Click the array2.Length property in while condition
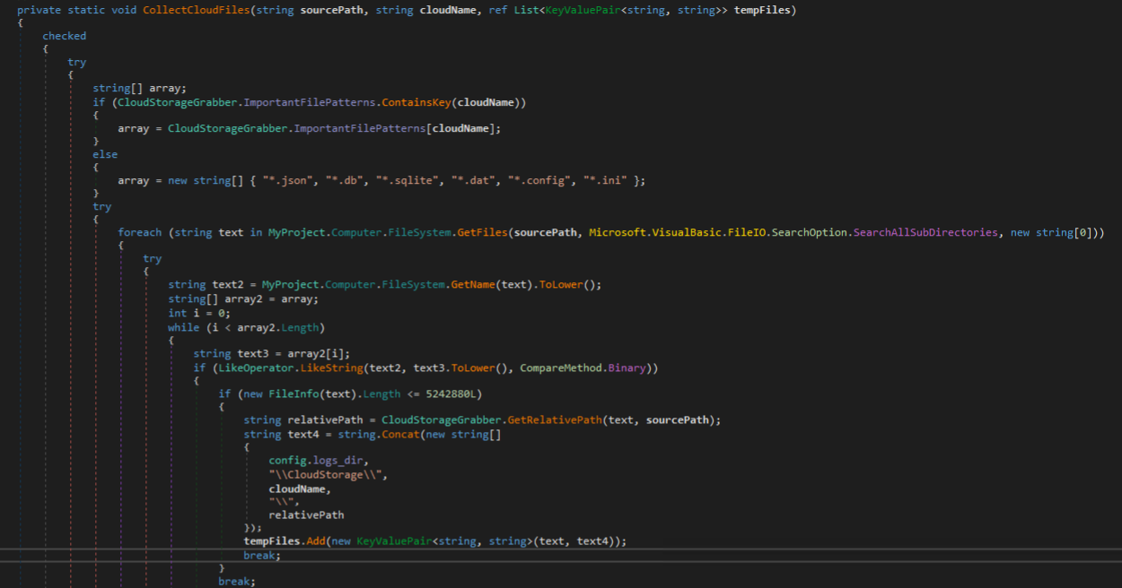Viewport: 1122px width, 588px height. click(x=278, y=327)
